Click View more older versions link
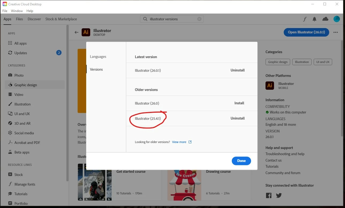The height and width of the screenshot is (208, 345). [x=179, y=142]
